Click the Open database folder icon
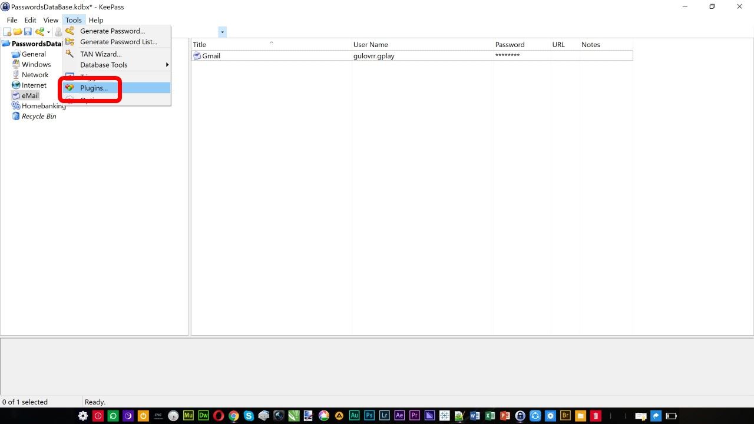This screenshot has height=424, width=754. (x=18, y=32)
